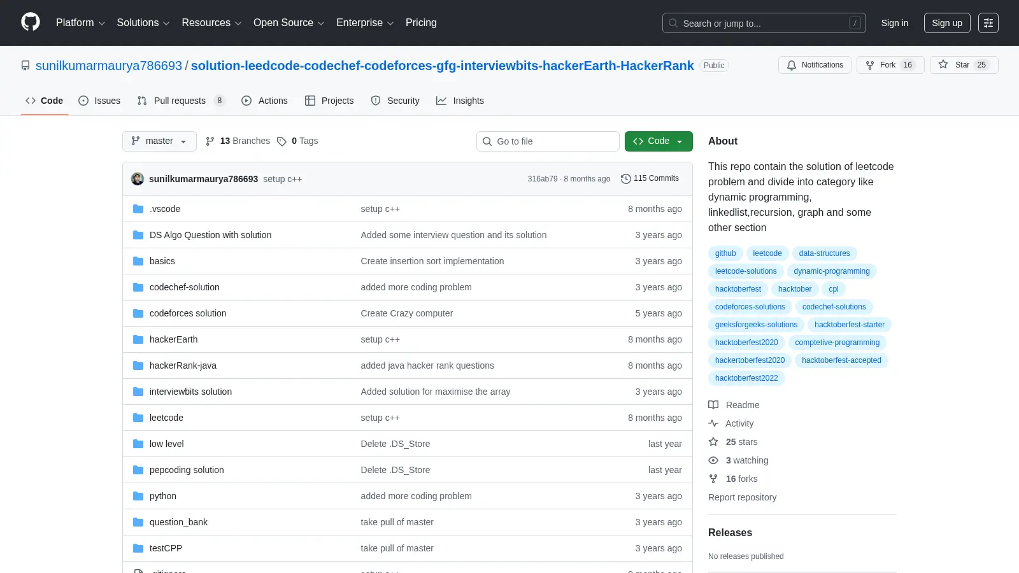The width and height of the screenshot is (1019, 573).
Task: Click the Notifications button
Action: pyautogui.click(x=815, y=65)
